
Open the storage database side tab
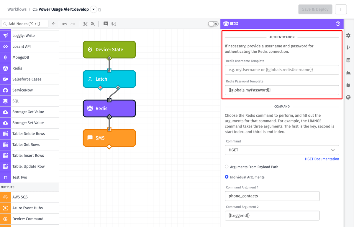(348, 60)
